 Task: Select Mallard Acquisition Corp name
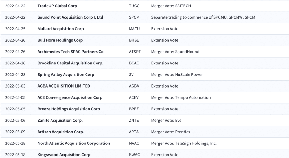[x=60, y=29]
